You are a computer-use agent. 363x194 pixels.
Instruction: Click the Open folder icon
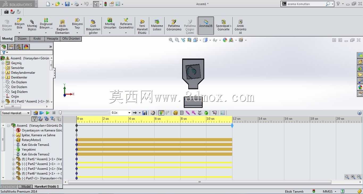coord(57,4)
